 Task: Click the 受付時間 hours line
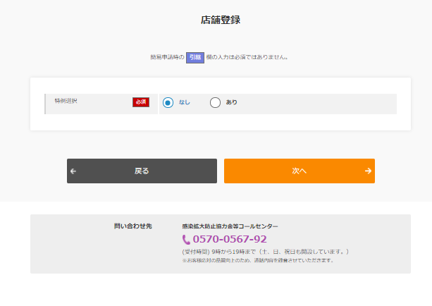tap(266, 252)
